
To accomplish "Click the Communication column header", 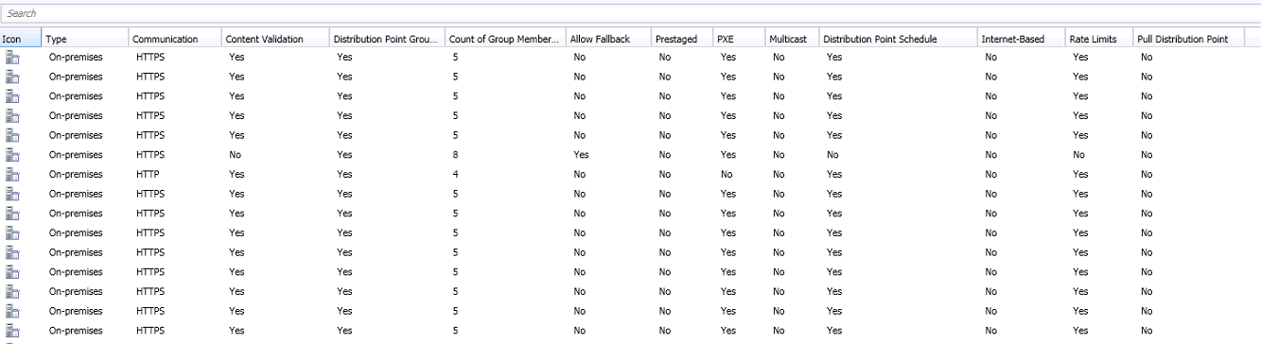I will (x=174, y=39).
